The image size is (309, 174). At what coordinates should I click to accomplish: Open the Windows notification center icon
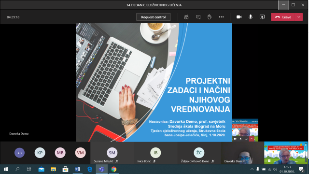click(301, 169)
